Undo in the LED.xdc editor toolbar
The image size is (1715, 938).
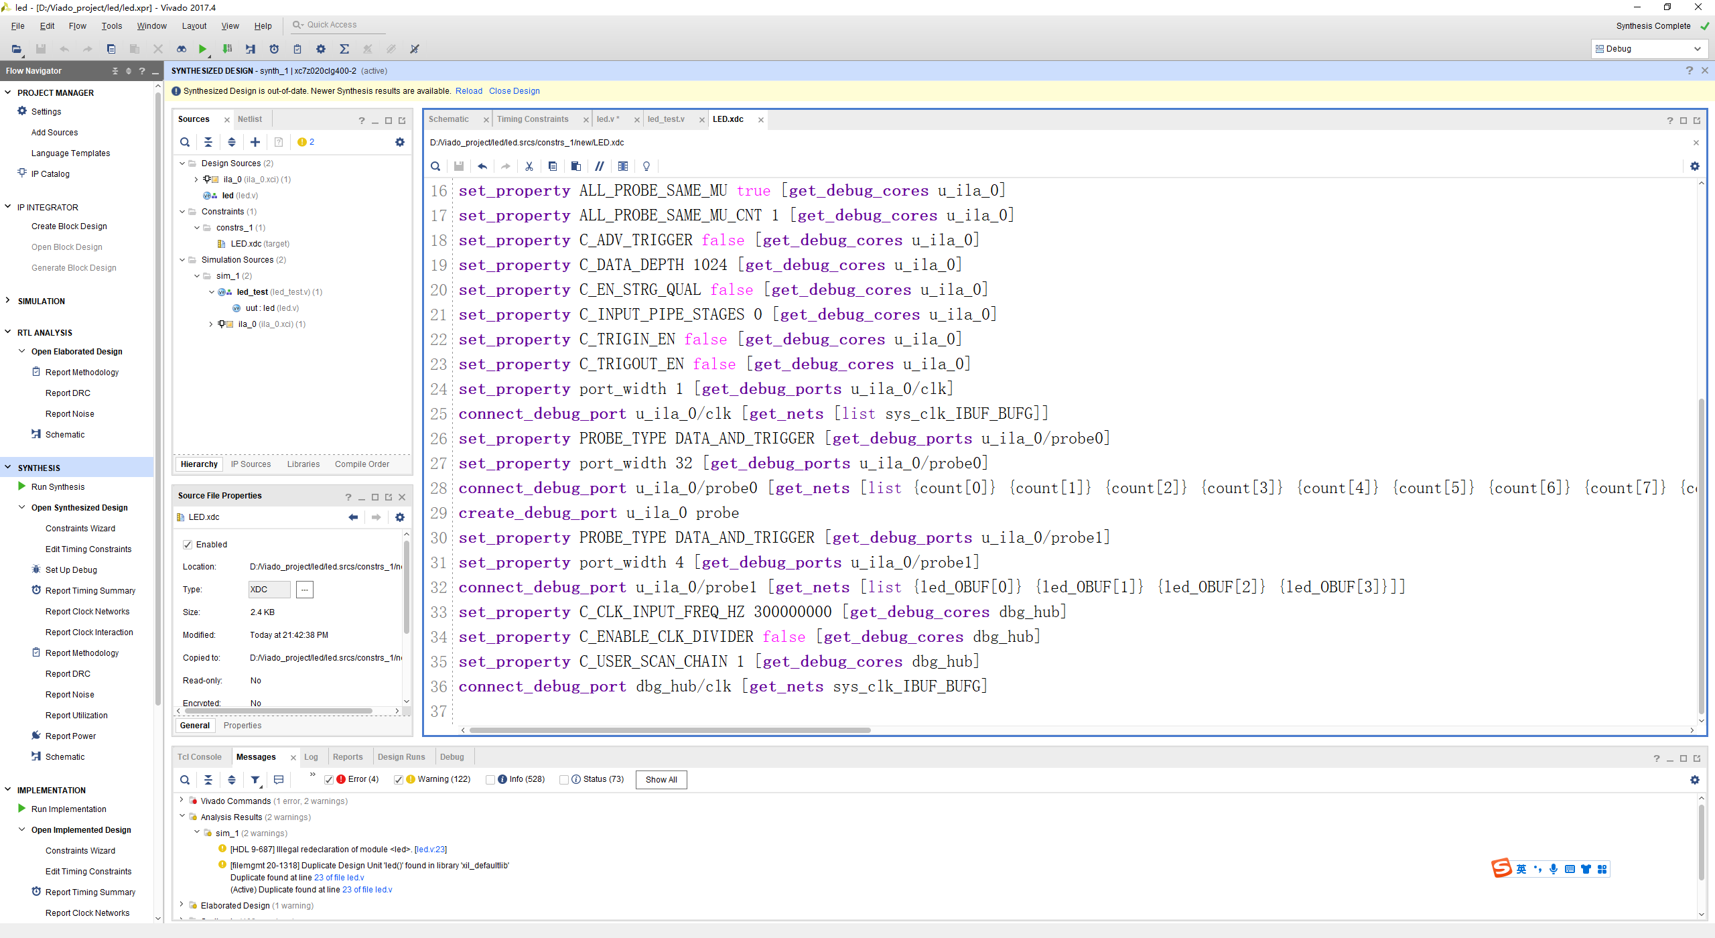click(x=482, y=166)
